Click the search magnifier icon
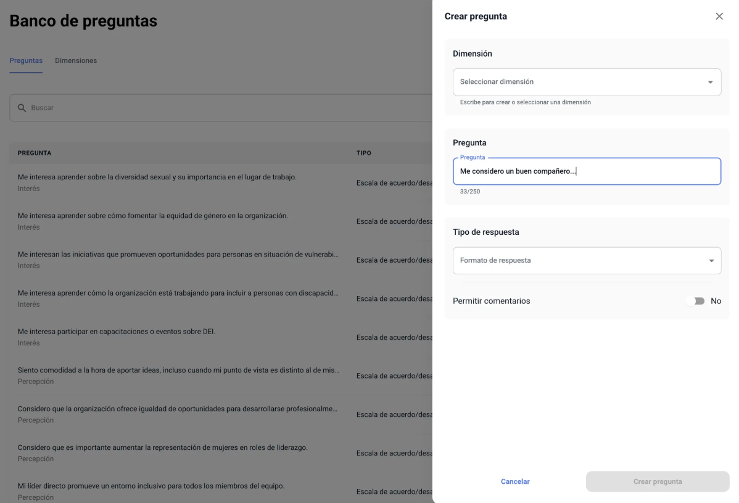 tap(22, 108)
